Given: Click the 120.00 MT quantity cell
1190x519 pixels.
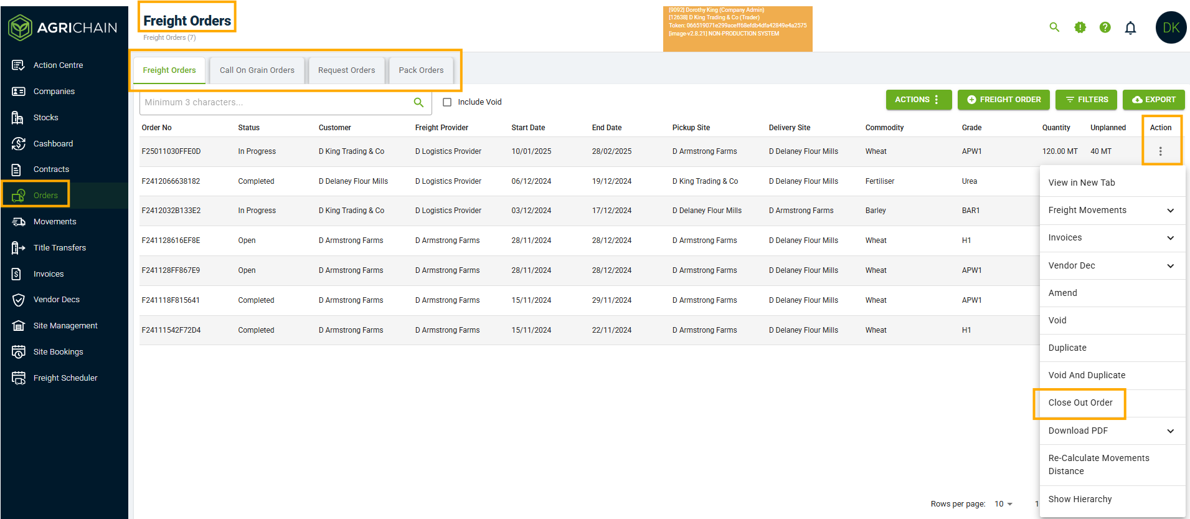Looking at the screenshot, I should coord(1060,151).
